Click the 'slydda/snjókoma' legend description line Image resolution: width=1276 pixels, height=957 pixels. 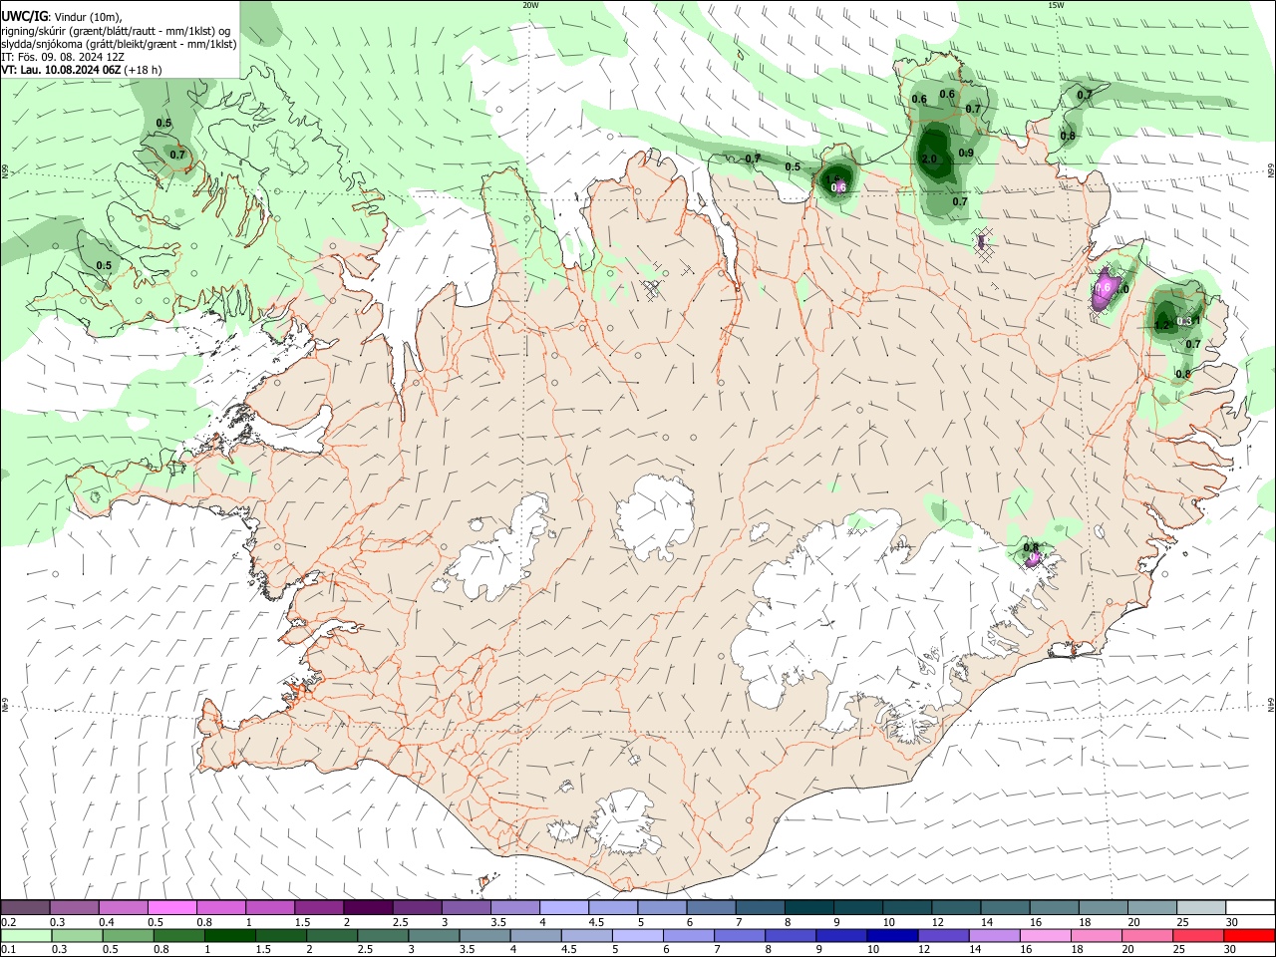tap(120, 44)
